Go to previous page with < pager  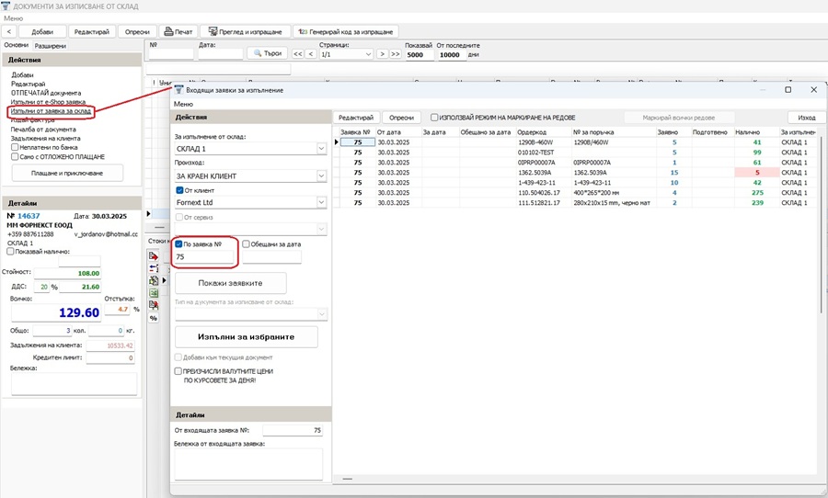tap(311, 54)
